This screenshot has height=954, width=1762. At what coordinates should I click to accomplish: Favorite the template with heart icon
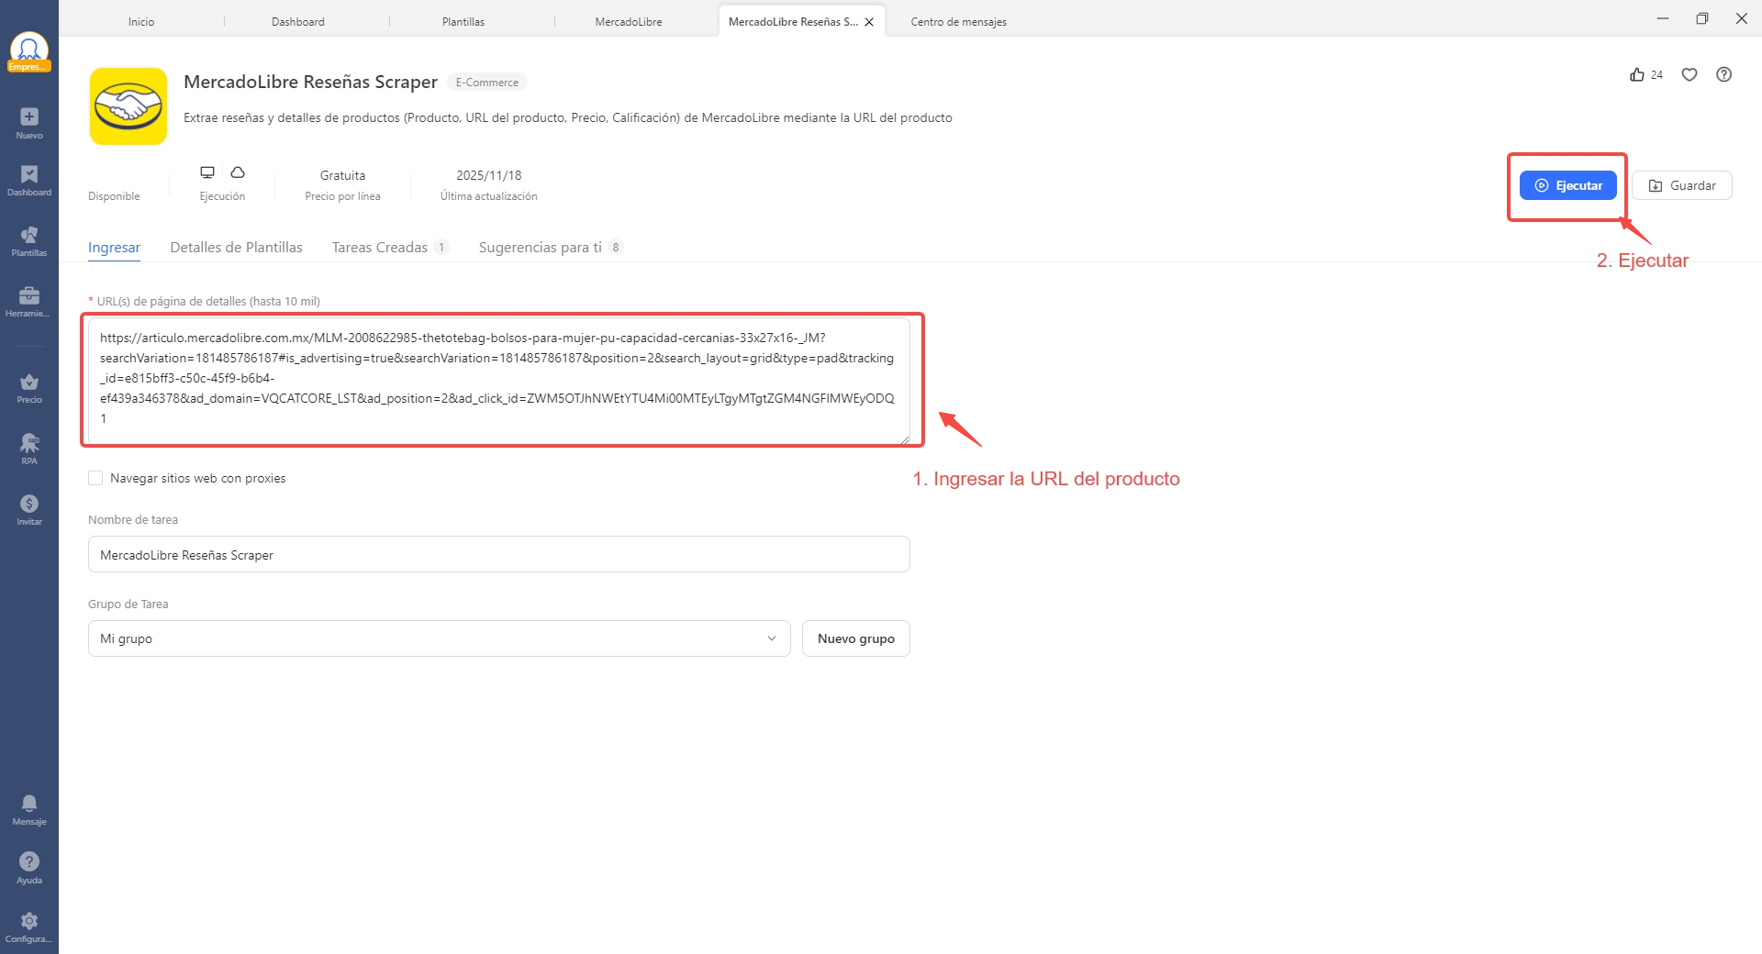[x=1690, y=75]
